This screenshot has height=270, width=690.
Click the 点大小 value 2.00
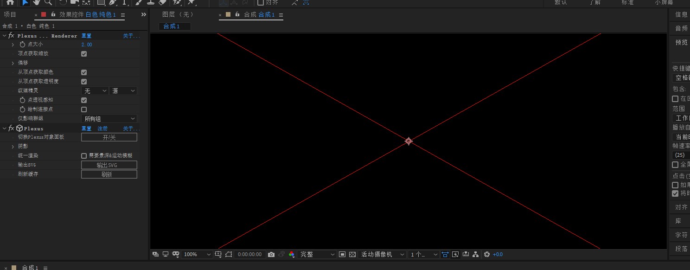(87, 45)
